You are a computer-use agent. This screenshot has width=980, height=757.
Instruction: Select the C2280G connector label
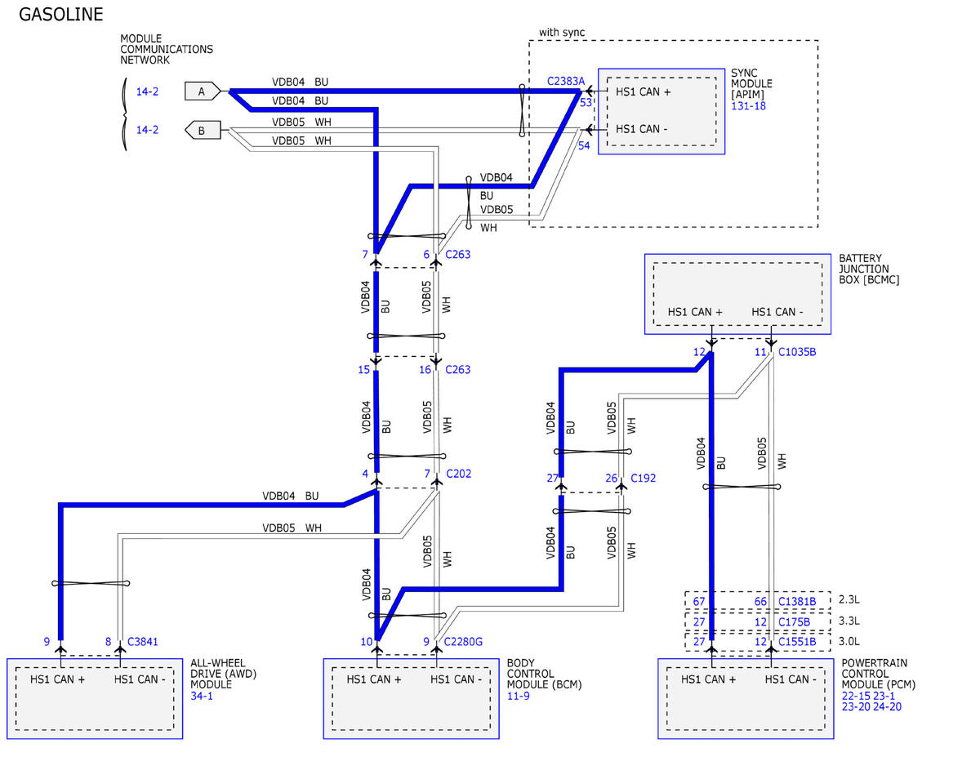[x=464, y=642]
